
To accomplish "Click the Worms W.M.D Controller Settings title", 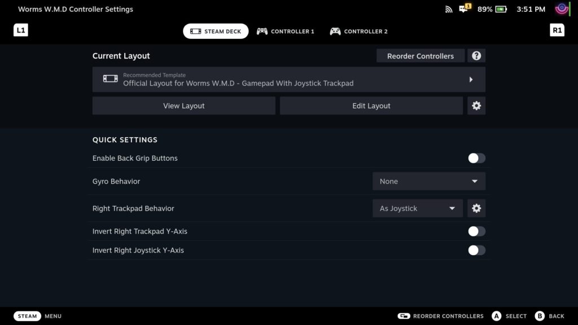I will coord(76,9).
